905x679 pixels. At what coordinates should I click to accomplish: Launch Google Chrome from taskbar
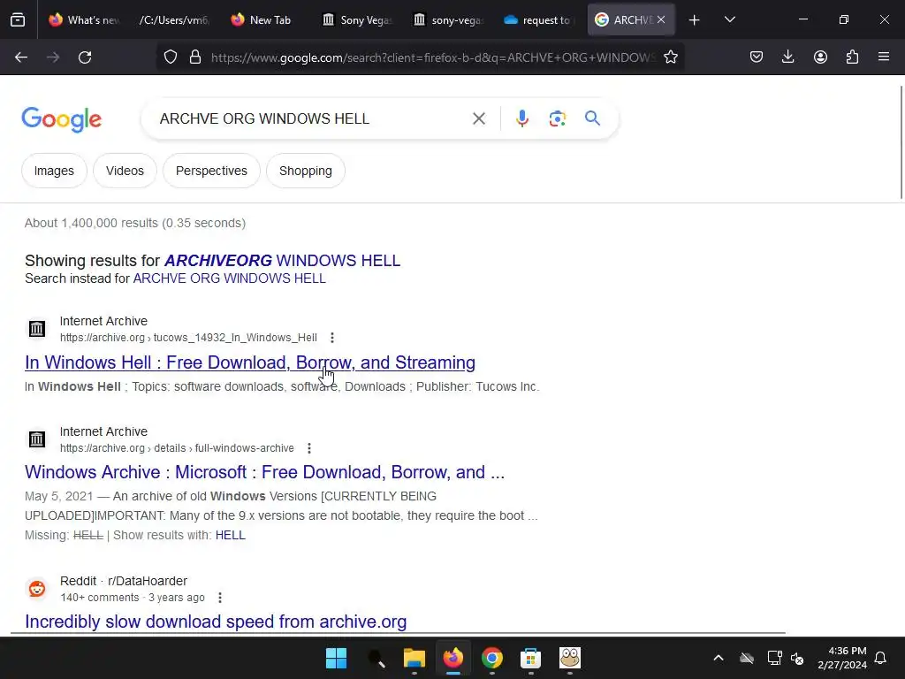pyautogui.click(x=491, y=658)
